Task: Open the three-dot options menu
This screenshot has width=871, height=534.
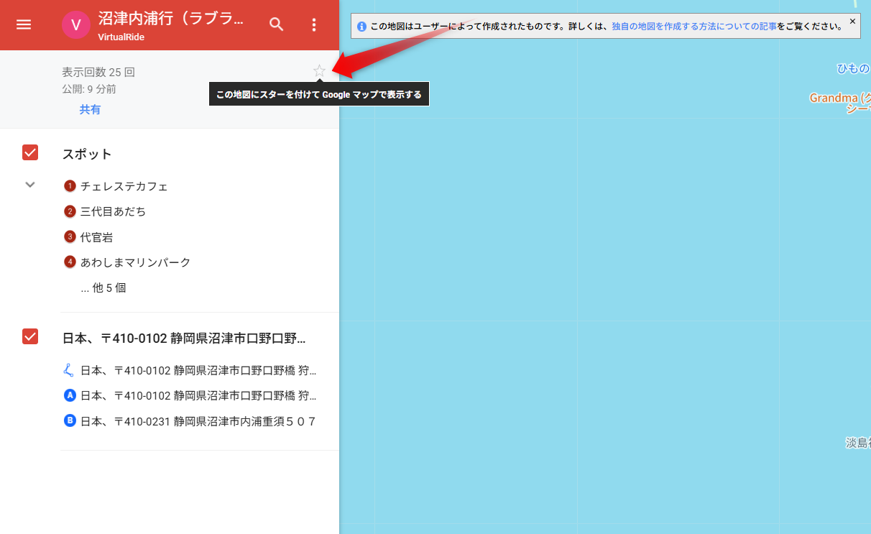Action: pos(314,24)
